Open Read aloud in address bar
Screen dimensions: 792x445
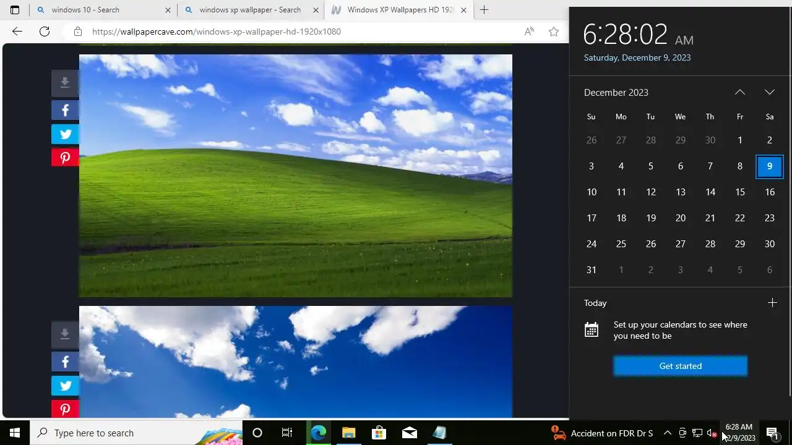pos(529,32)
